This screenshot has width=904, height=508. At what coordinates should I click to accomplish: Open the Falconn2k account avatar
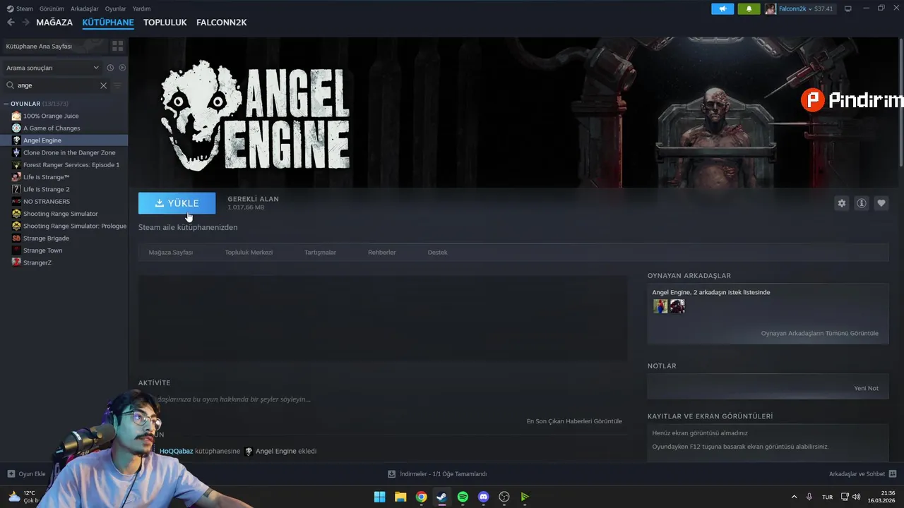point(771,8)
